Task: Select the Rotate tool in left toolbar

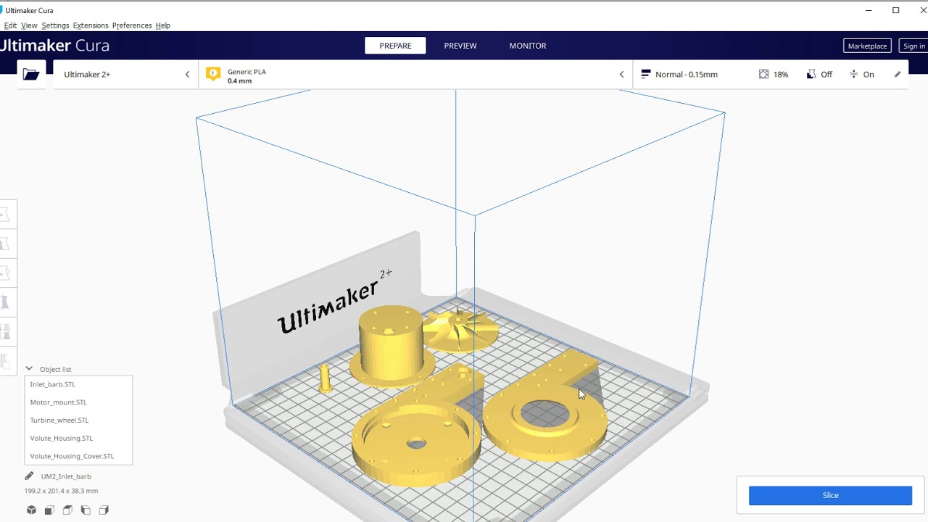Action: tap(7, 273)
